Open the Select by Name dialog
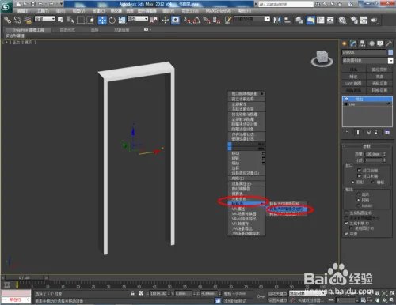Screen dimensions: 396x305 coord(70,20)
